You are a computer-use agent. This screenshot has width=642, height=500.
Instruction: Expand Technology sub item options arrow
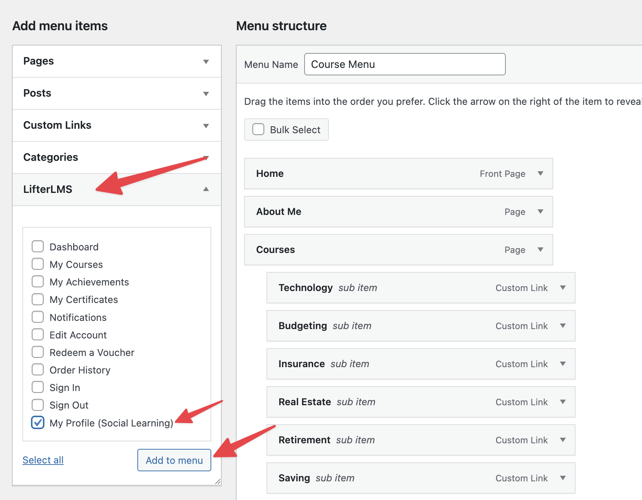point(562,288)
